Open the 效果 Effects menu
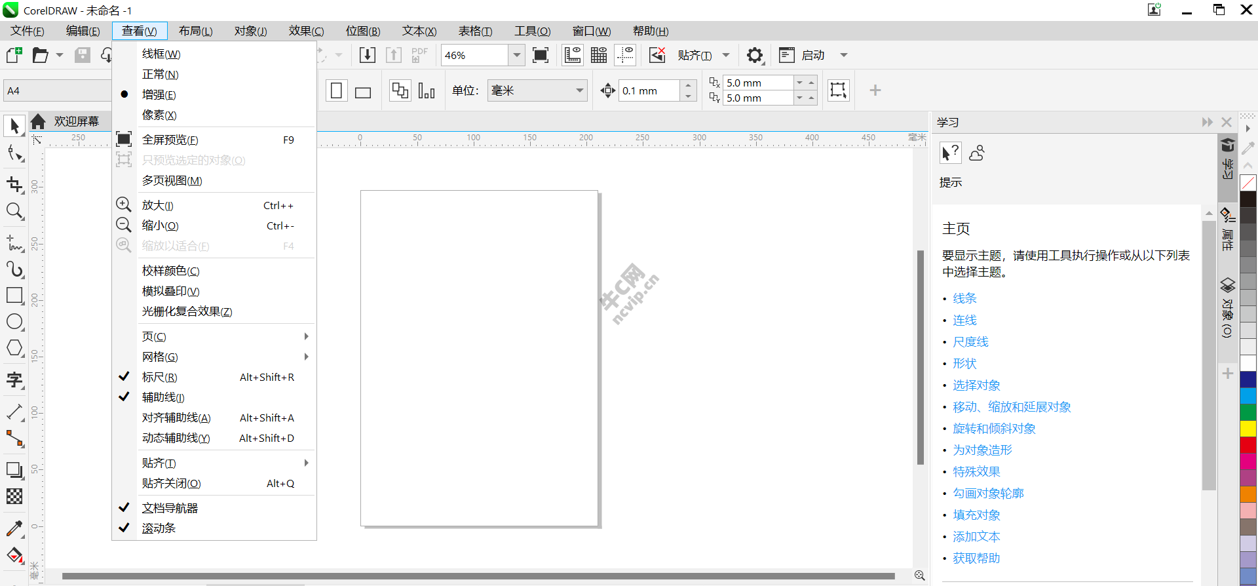Screen dimensions: 1258x586 tap(306, 31)
